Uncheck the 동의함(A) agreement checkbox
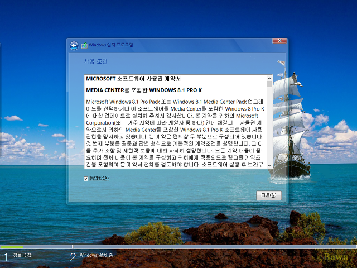The width and height of the screenshot is (357, 268). [x=86, y=179]
